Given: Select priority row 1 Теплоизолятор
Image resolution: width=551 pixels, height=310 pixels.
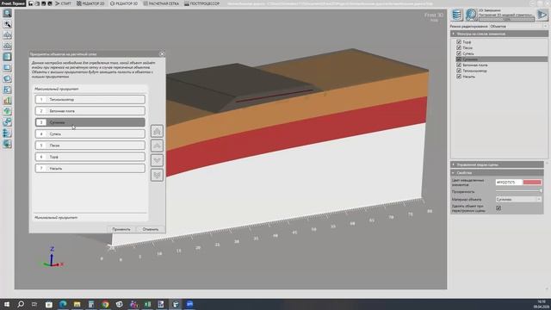Looking at the screenshot, I should click(90, 100).
